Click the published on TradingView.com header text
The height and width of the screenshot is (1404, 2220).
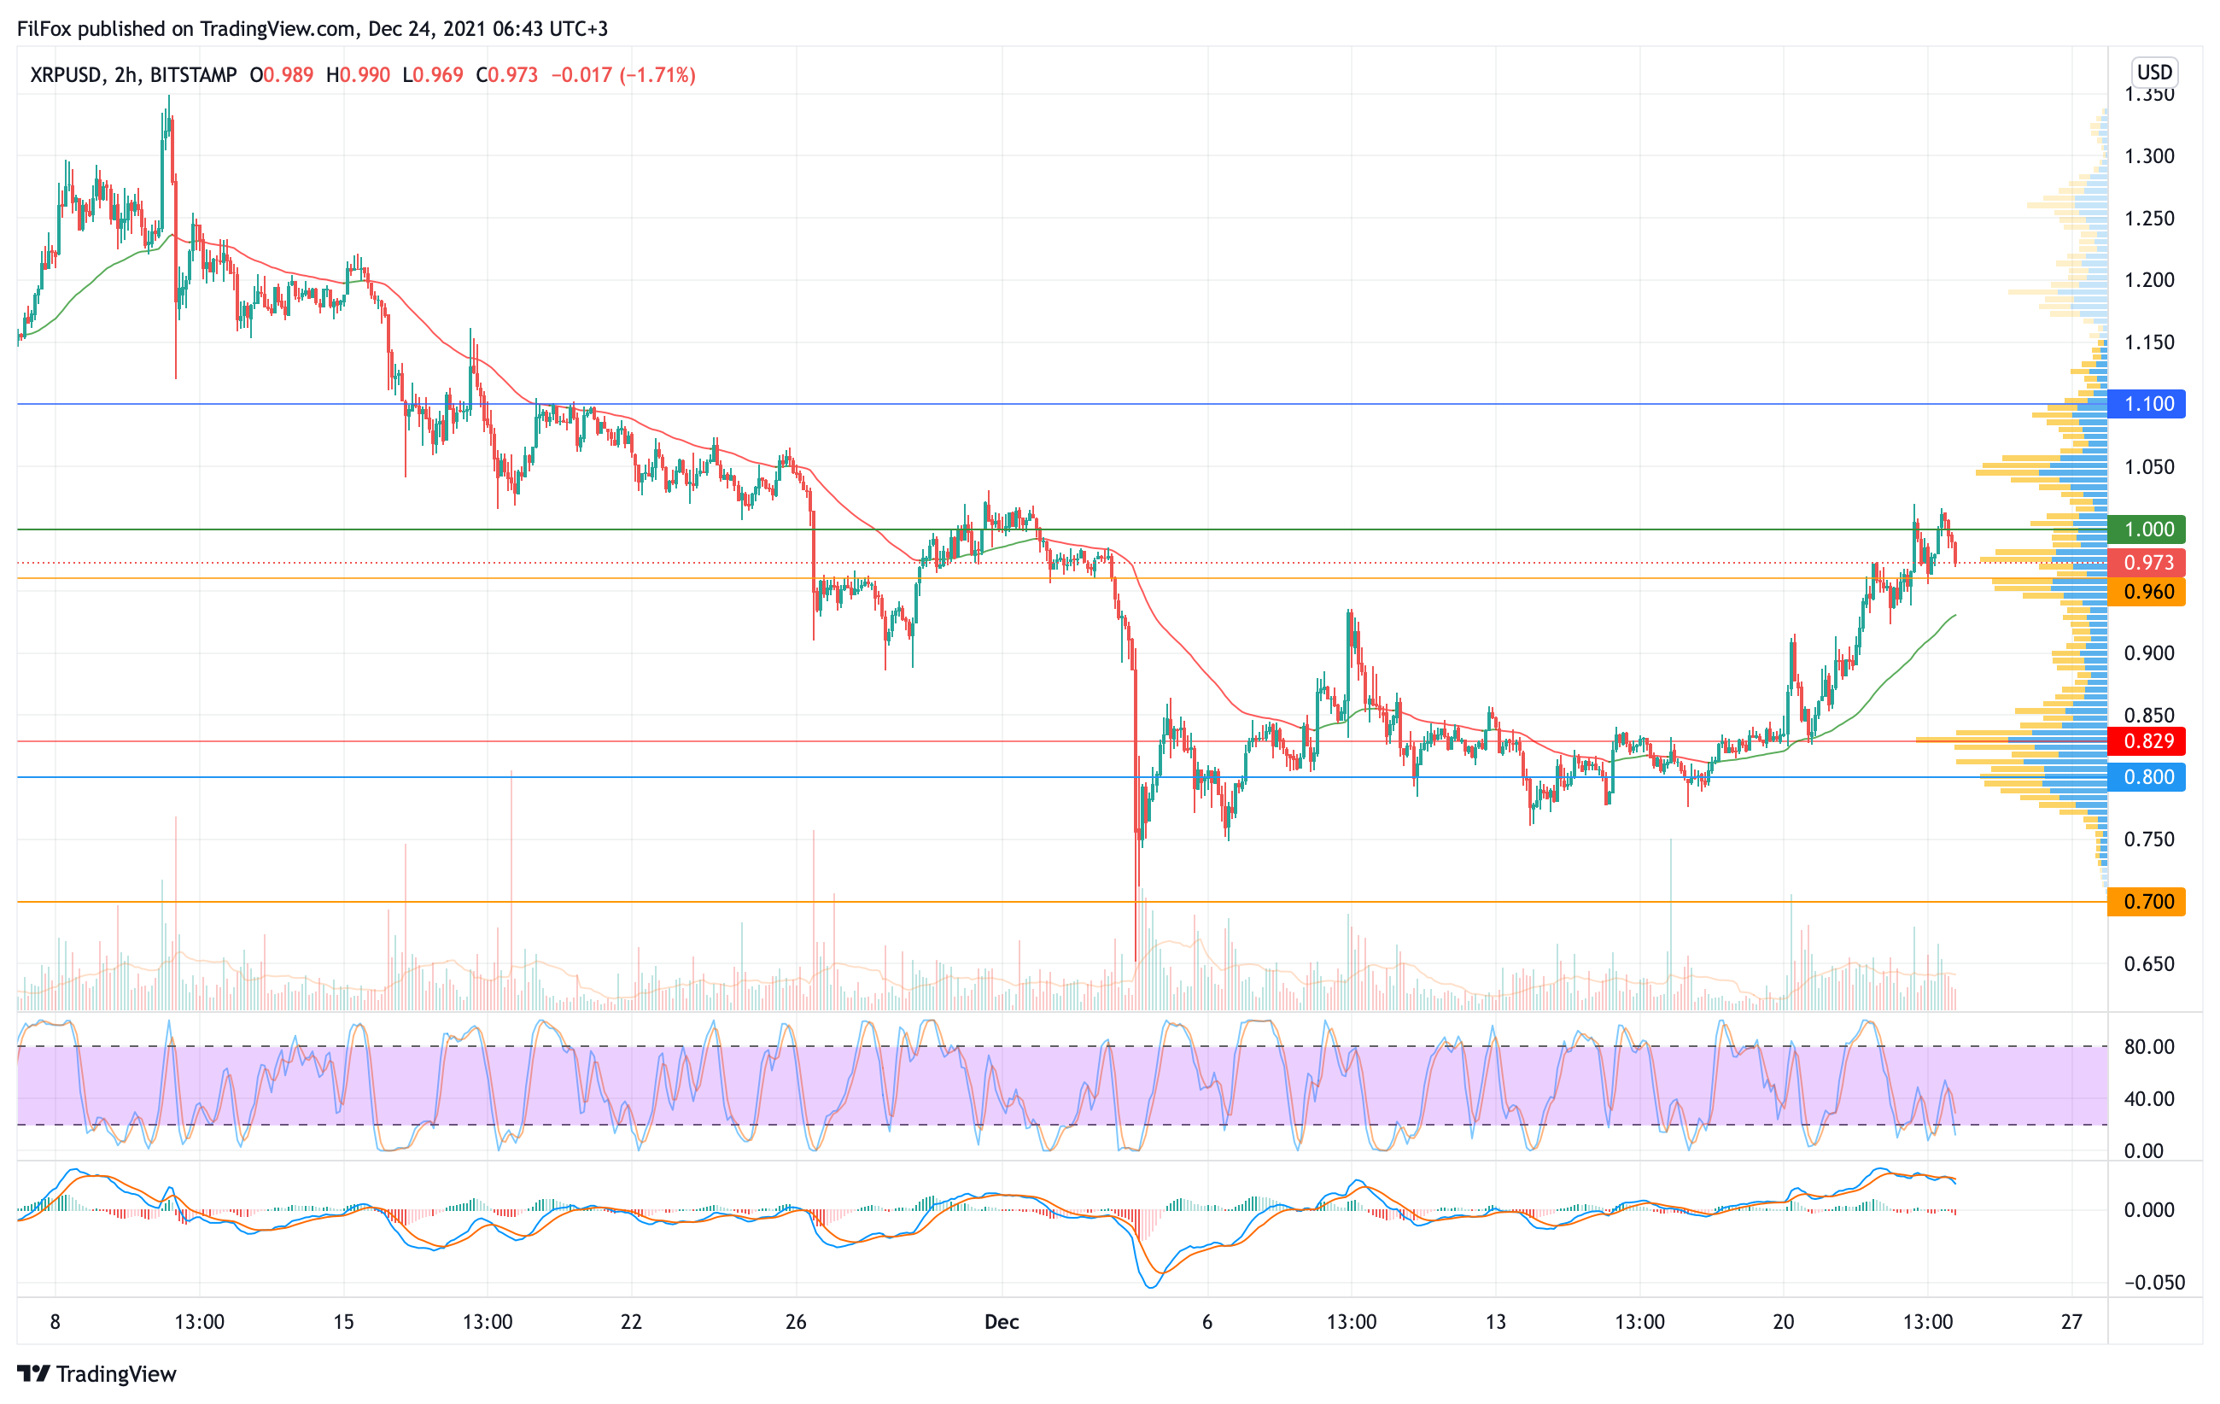[x=217, y=28]
